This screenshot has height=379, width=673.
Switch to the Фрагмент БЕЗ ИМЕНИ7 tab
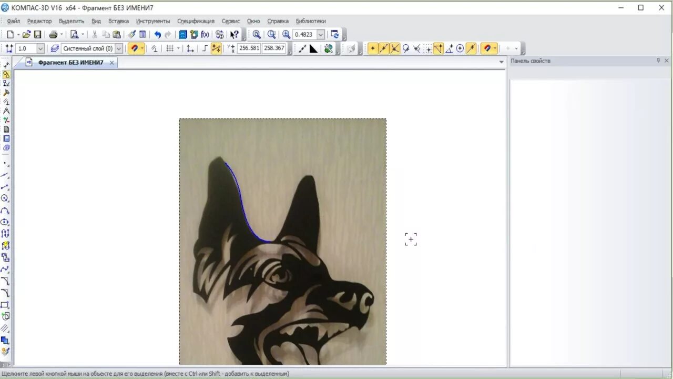click(x=70, y=62)
